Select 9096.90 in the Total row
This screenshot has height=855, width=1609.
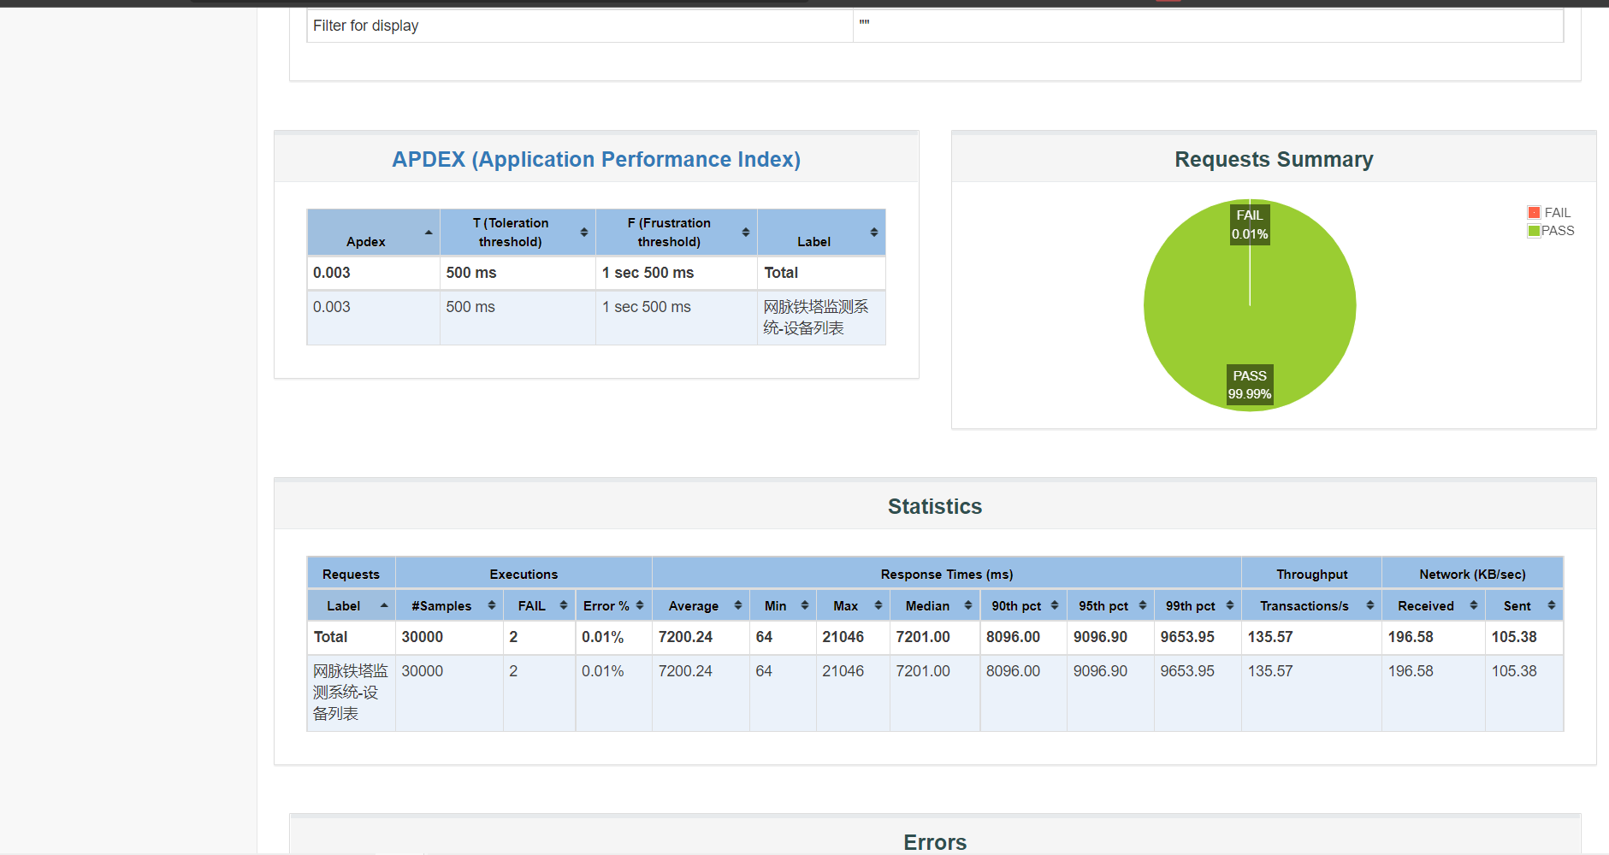[x=1100, y=637]
